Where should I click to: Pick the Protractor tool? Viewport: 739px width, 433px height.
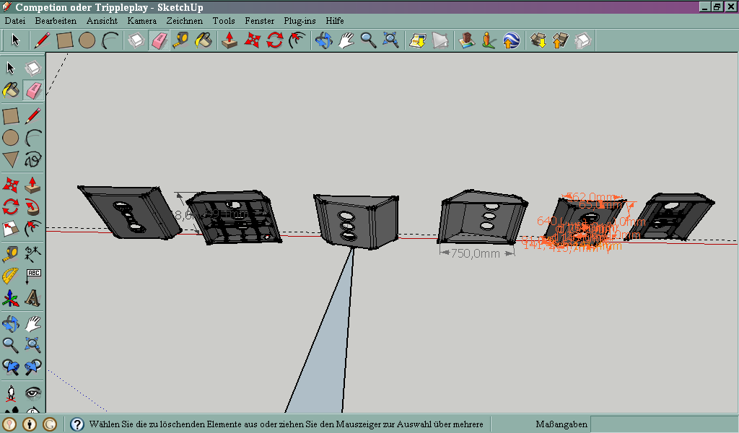click(x=11, y=276)
